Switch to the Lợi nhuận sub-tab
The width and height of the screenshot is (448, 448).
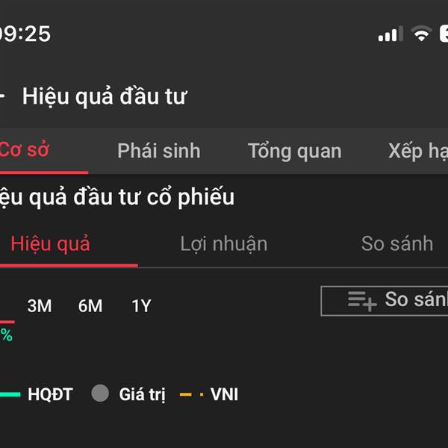coord(223,243)
